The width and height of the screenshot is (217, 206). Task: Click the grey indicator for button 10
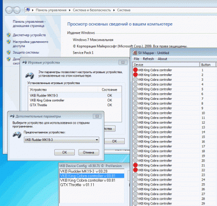click(x=135, y=113)
